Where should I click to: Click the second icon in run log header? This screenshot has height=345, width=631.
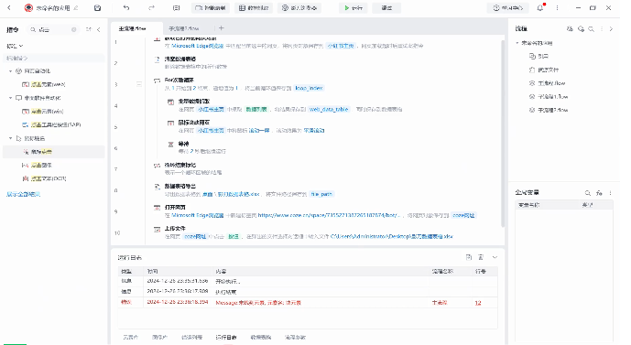tap(481, 257)
